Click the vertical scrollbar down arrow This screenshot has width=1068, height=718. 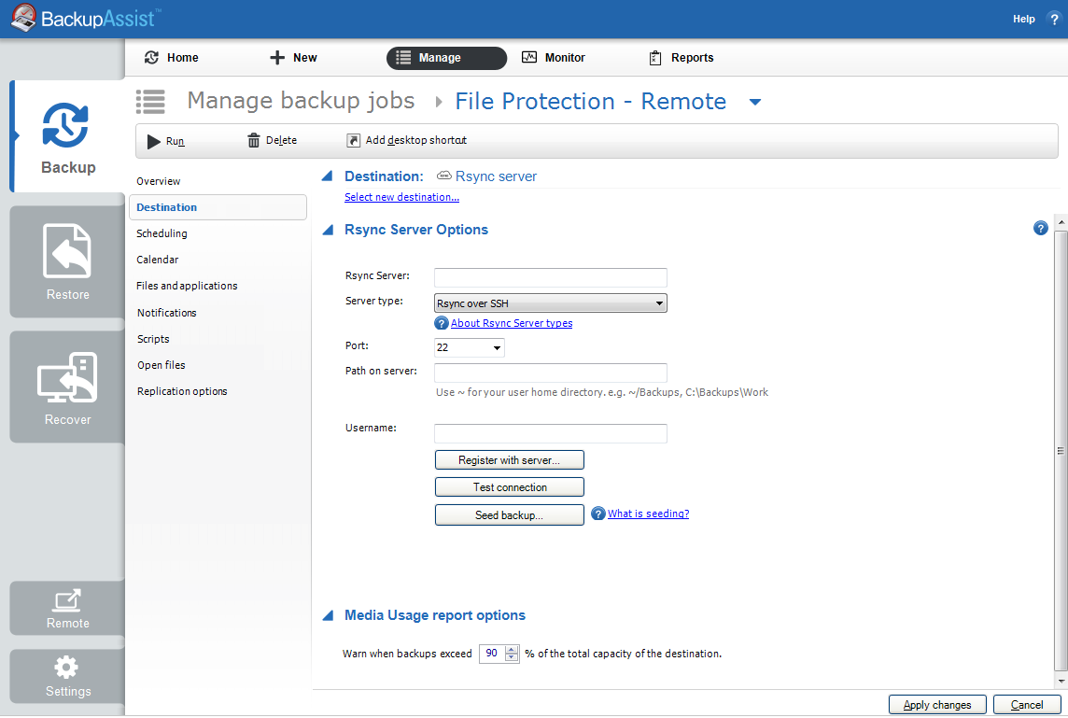(1061, 681)
